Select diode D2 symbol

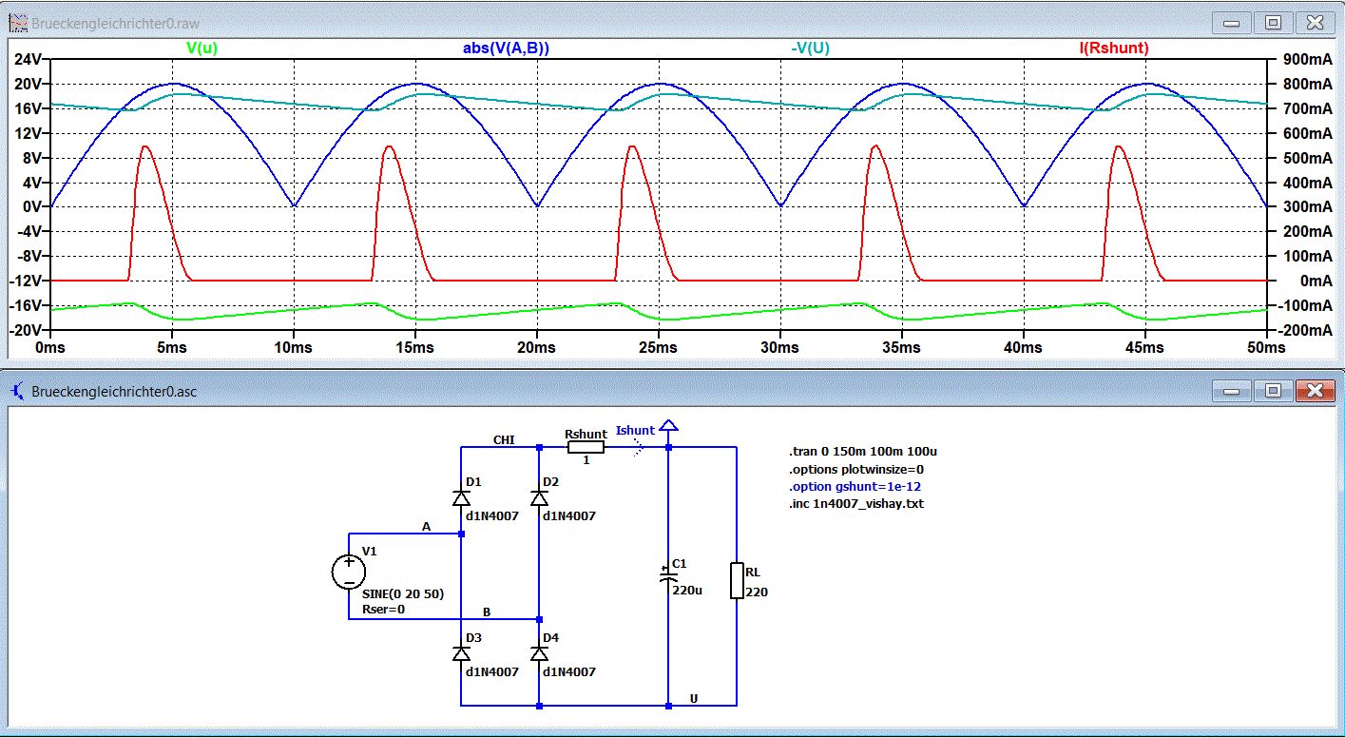pos(539,497)
